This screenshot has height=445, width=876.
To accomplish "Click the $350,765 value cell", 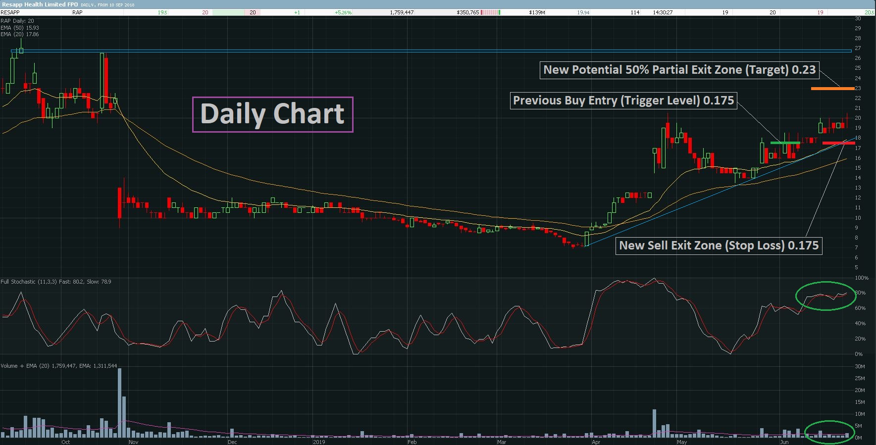I will coord(468,12).
